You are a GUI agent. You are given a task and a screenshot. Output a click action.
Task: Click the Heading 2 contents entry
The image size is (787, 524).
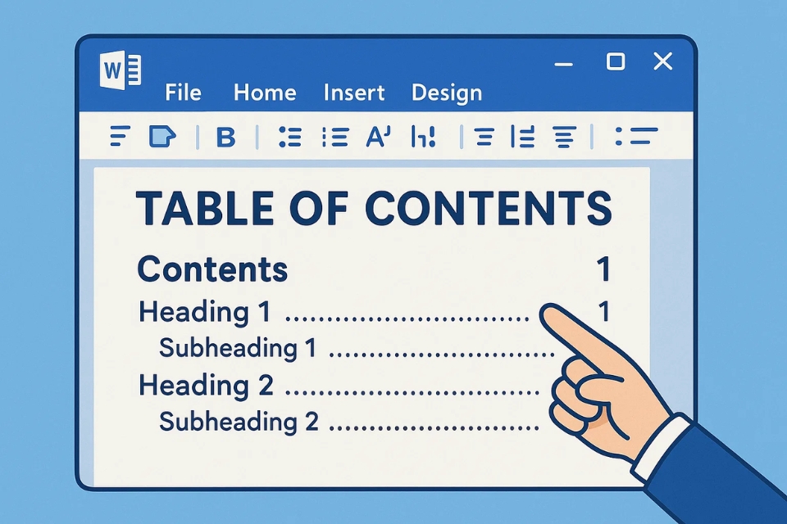206,385
